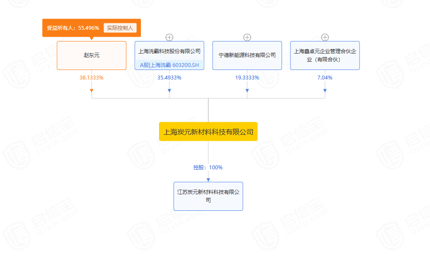Click the blue arrow below 19.3333%
Screen dimensions: 430x260
click(x=247, y=91)
